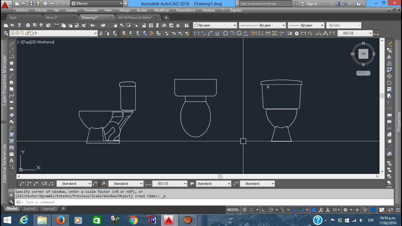402x226 pixels.
Task: Click the MODEL space button in the status bar
Action: coord(233,210)
